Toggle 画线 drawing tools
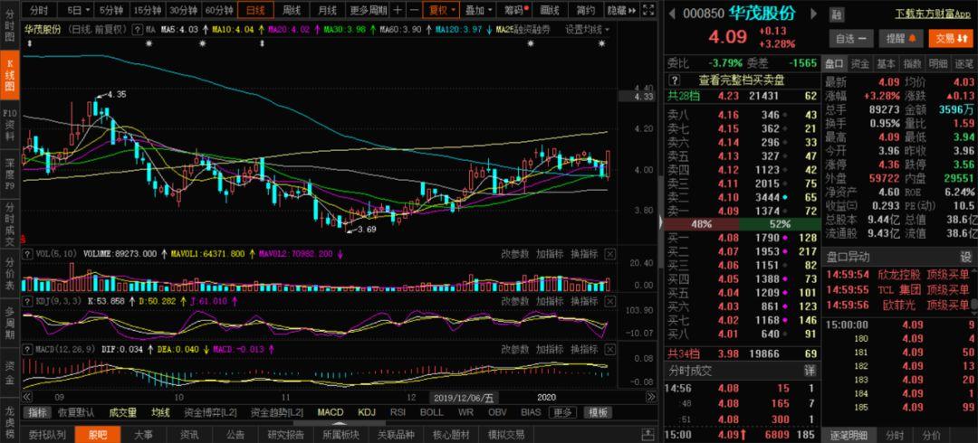This screenshot has height=443, width=978. (x=550, y=10)
